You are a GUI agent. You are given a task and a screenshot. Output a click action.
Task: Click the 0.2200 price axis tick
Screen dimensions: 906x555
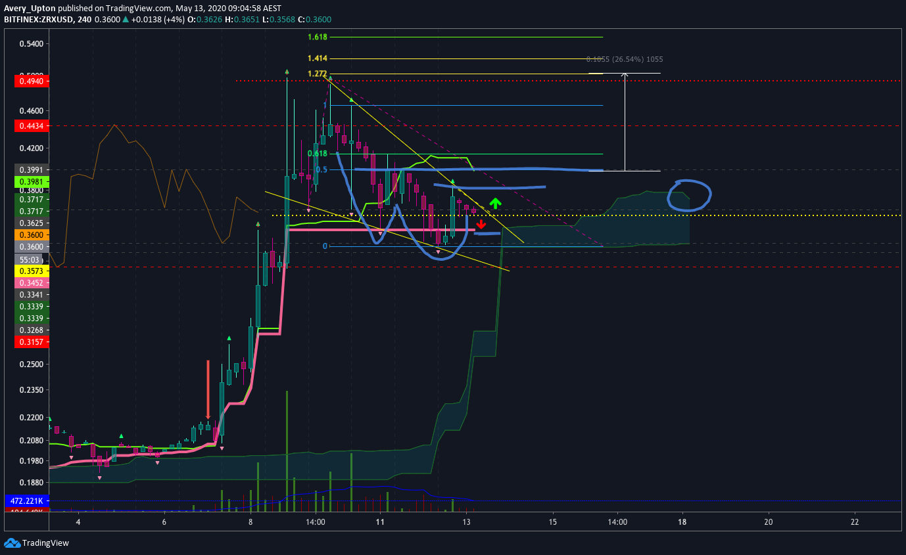click(32, 417)
